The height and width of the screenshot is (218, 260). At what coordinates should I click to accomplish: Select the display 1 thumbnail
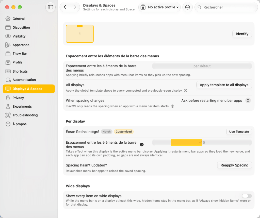[79, 34]
